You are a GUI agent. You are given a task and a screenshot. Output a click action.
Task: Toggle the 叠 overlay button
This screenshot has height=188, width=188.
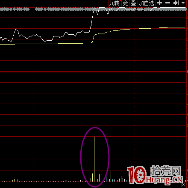(x=134, y=3)
